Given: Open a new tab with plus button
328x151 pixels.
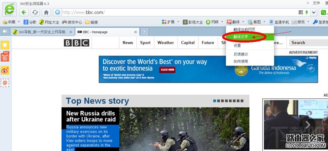Looking at the screenshot, I should 144,32.
